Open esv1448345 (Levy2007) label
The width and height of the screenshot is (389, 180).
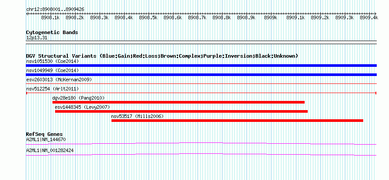tap(82, 107)
